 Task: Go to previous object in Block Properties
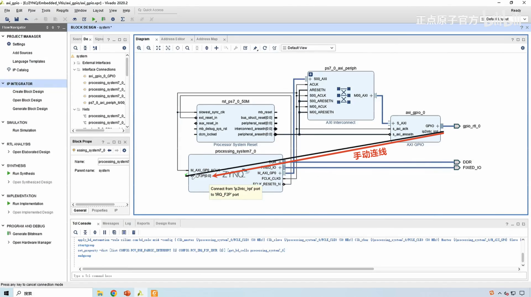(x=110, y=150)
